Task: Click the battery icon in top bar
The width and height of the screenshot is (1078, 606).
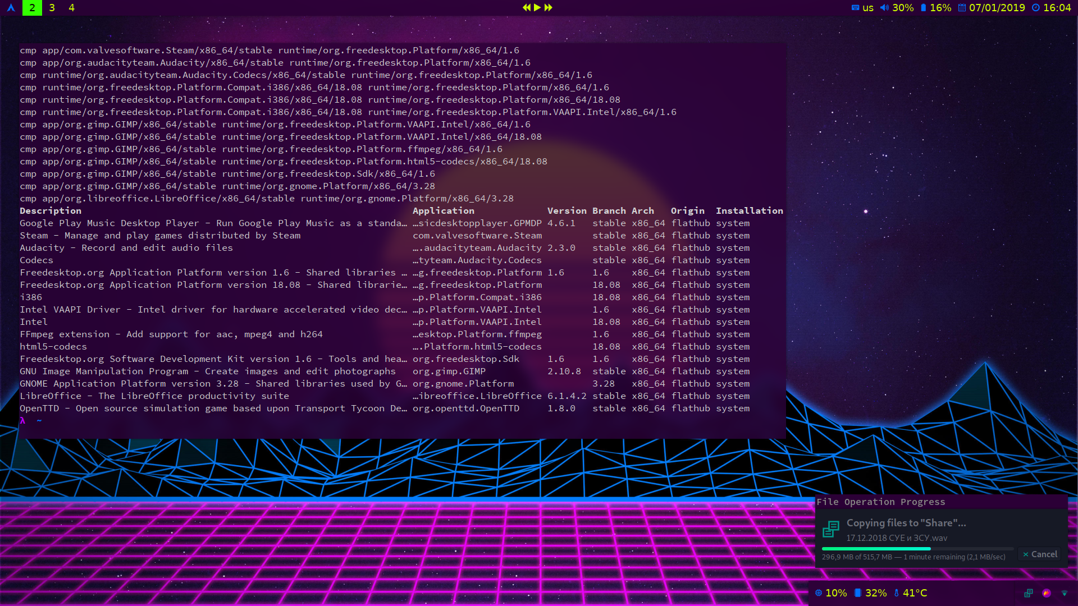Action: [x=923, y=8]
